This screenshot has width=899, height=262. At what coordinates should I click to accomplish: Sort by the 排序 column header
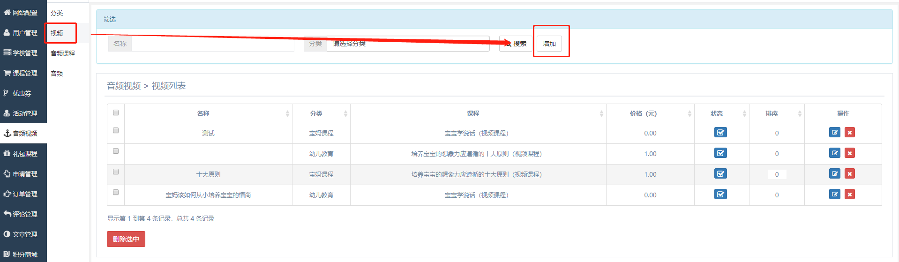777,113
